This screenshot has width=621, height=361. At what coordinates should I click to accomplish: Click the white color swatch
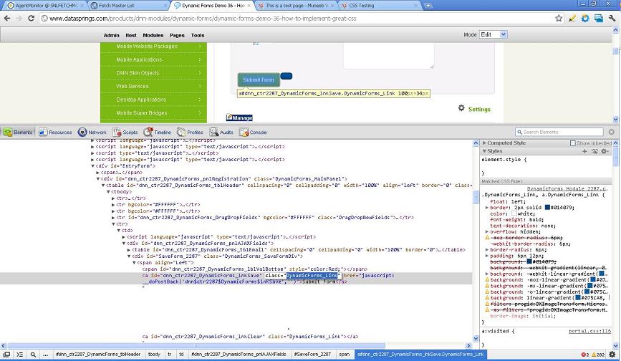point(514,213)
